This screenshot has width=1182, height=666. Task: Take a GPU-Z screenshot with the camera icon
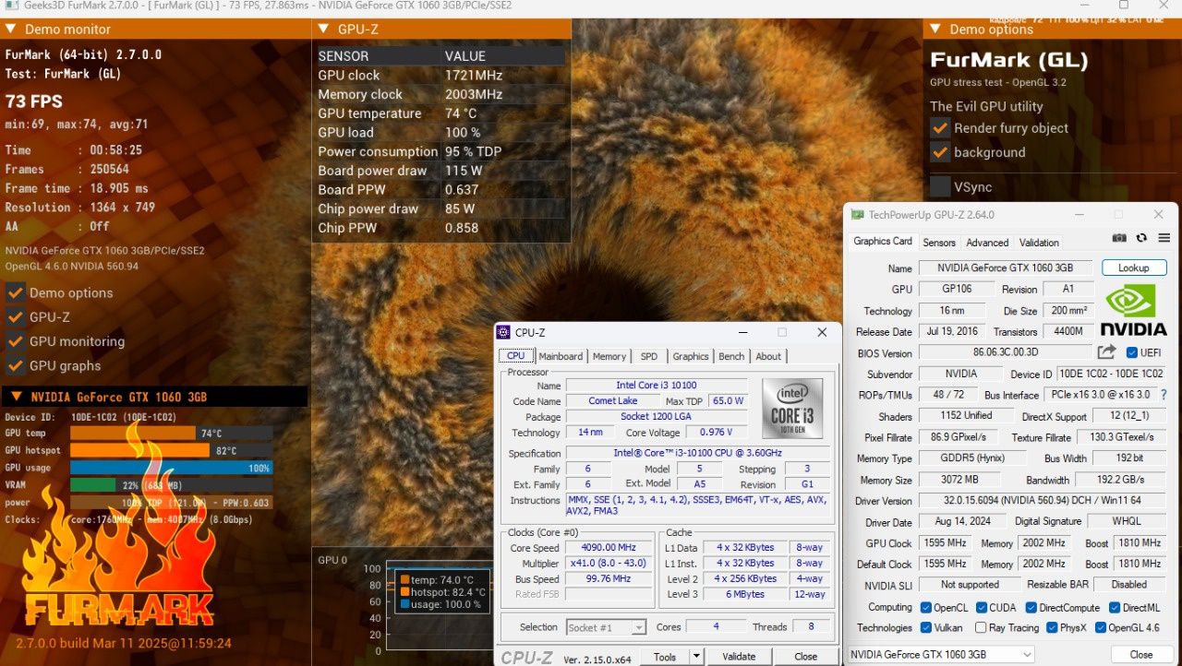(1119, 238)
